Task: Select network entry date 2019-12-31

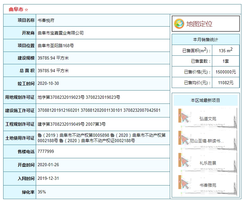Action: (x=48, y=178)
